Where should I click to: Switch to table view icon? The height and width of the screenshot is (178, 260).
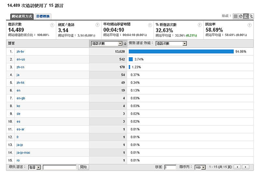(236, 16)
